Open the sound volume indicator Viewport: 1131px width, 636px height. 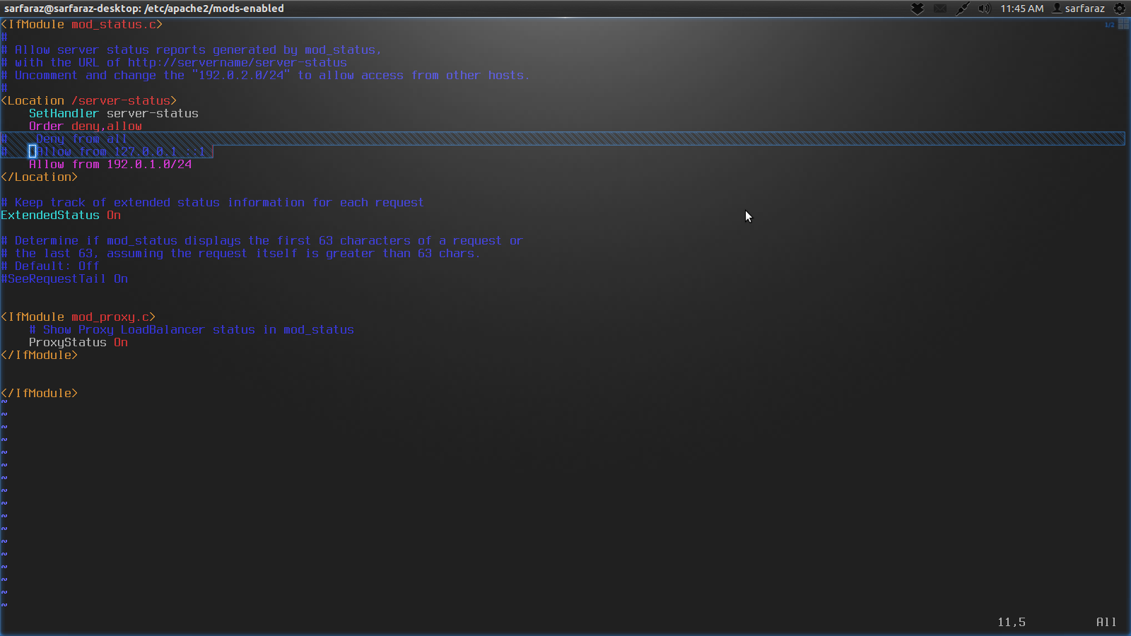984,8
